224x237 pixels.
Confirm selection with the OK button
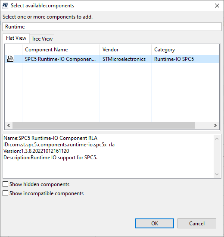click(155, 223)
